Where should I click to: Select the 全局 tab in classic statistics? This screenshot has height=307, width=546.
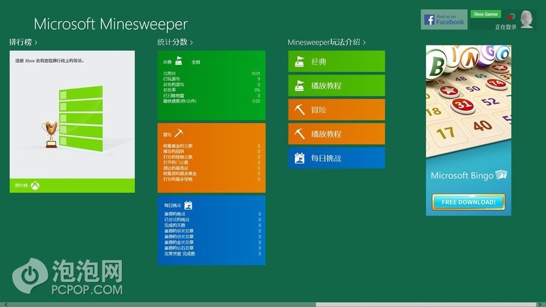coord(195,62)
